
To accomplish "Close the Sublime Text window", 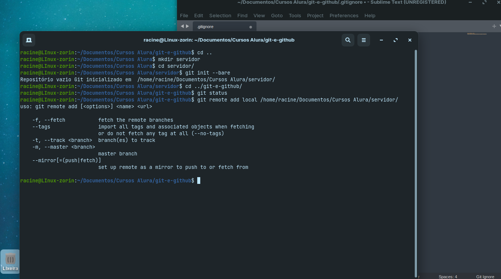I will click(498, 2).
